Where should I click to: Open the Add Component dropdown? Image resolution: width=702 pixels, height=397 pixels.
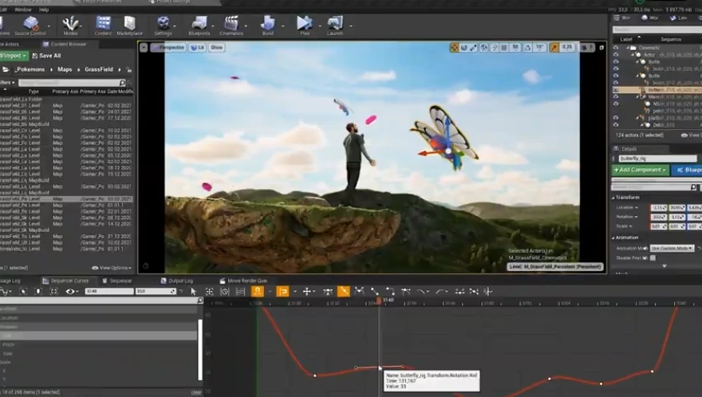coord(640,170)
